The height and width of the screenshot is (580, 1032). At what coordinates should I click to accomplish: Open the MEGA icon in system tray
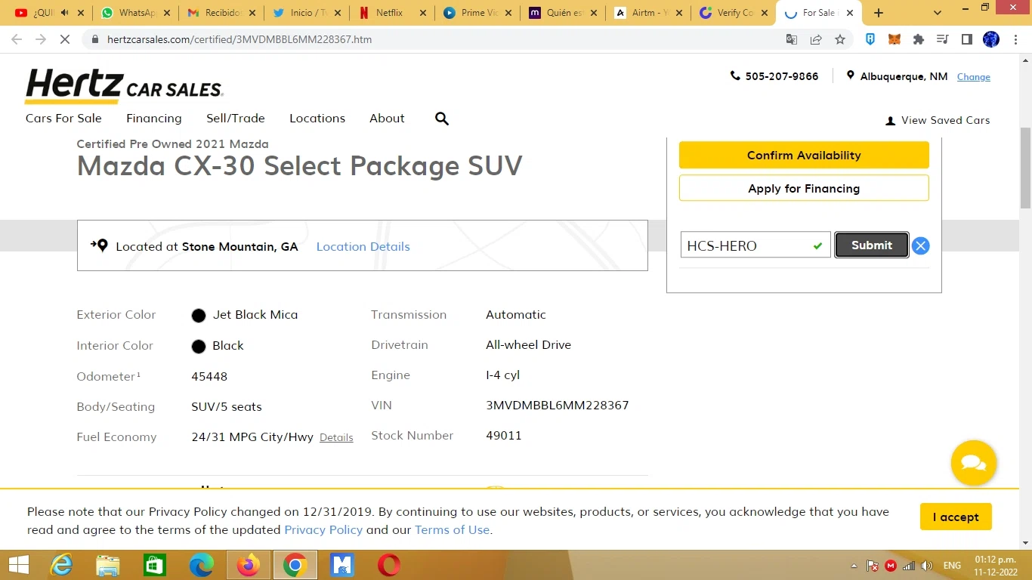point(891,566)
